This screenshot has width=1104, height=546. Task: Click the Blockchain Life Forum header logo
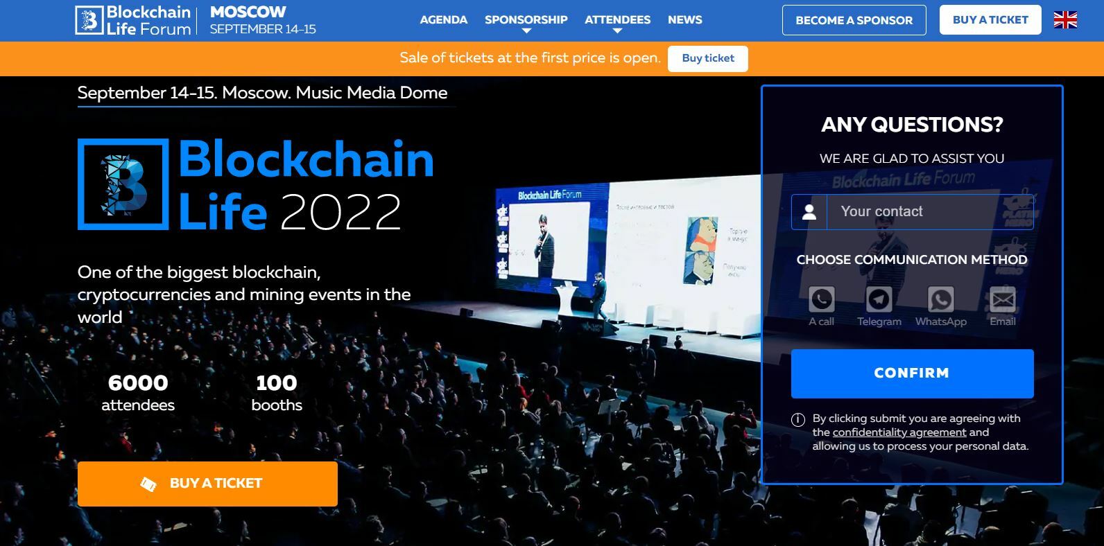click(x=133, y=20)
